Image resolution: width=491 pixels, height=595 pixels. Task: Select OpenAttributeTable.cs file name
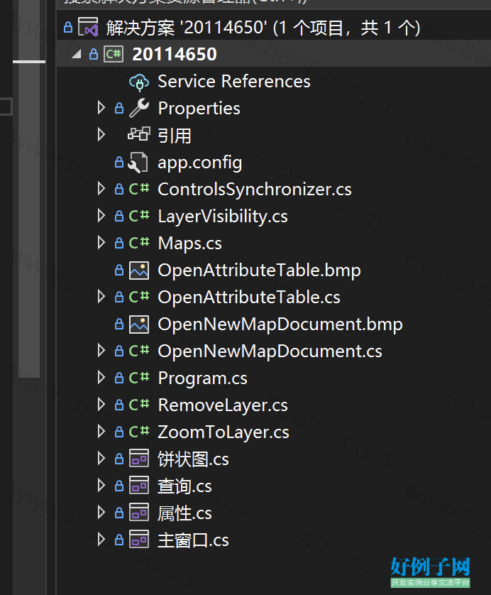249,297
